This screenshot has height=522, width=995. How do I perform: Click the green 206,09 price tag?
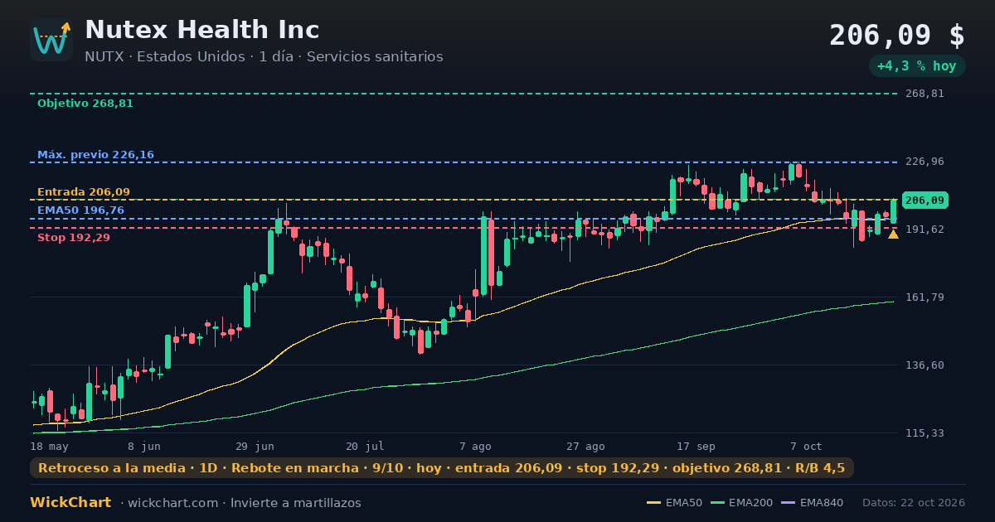[x=925, y=201]
